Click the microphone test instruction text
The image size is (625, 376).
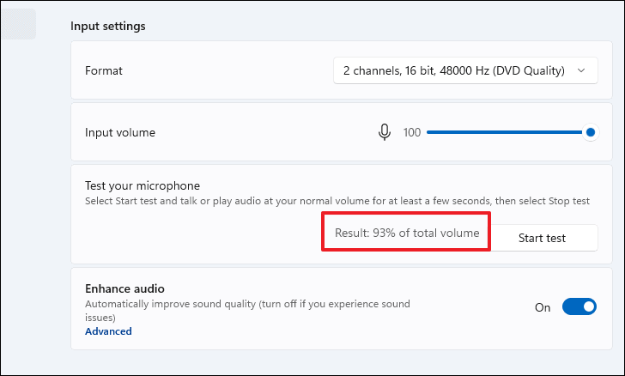coord(337,201)
